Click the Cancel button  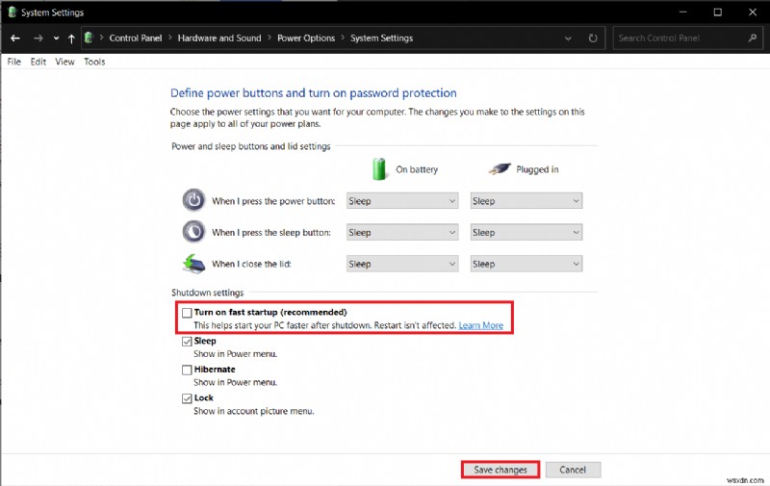point(573,470)
